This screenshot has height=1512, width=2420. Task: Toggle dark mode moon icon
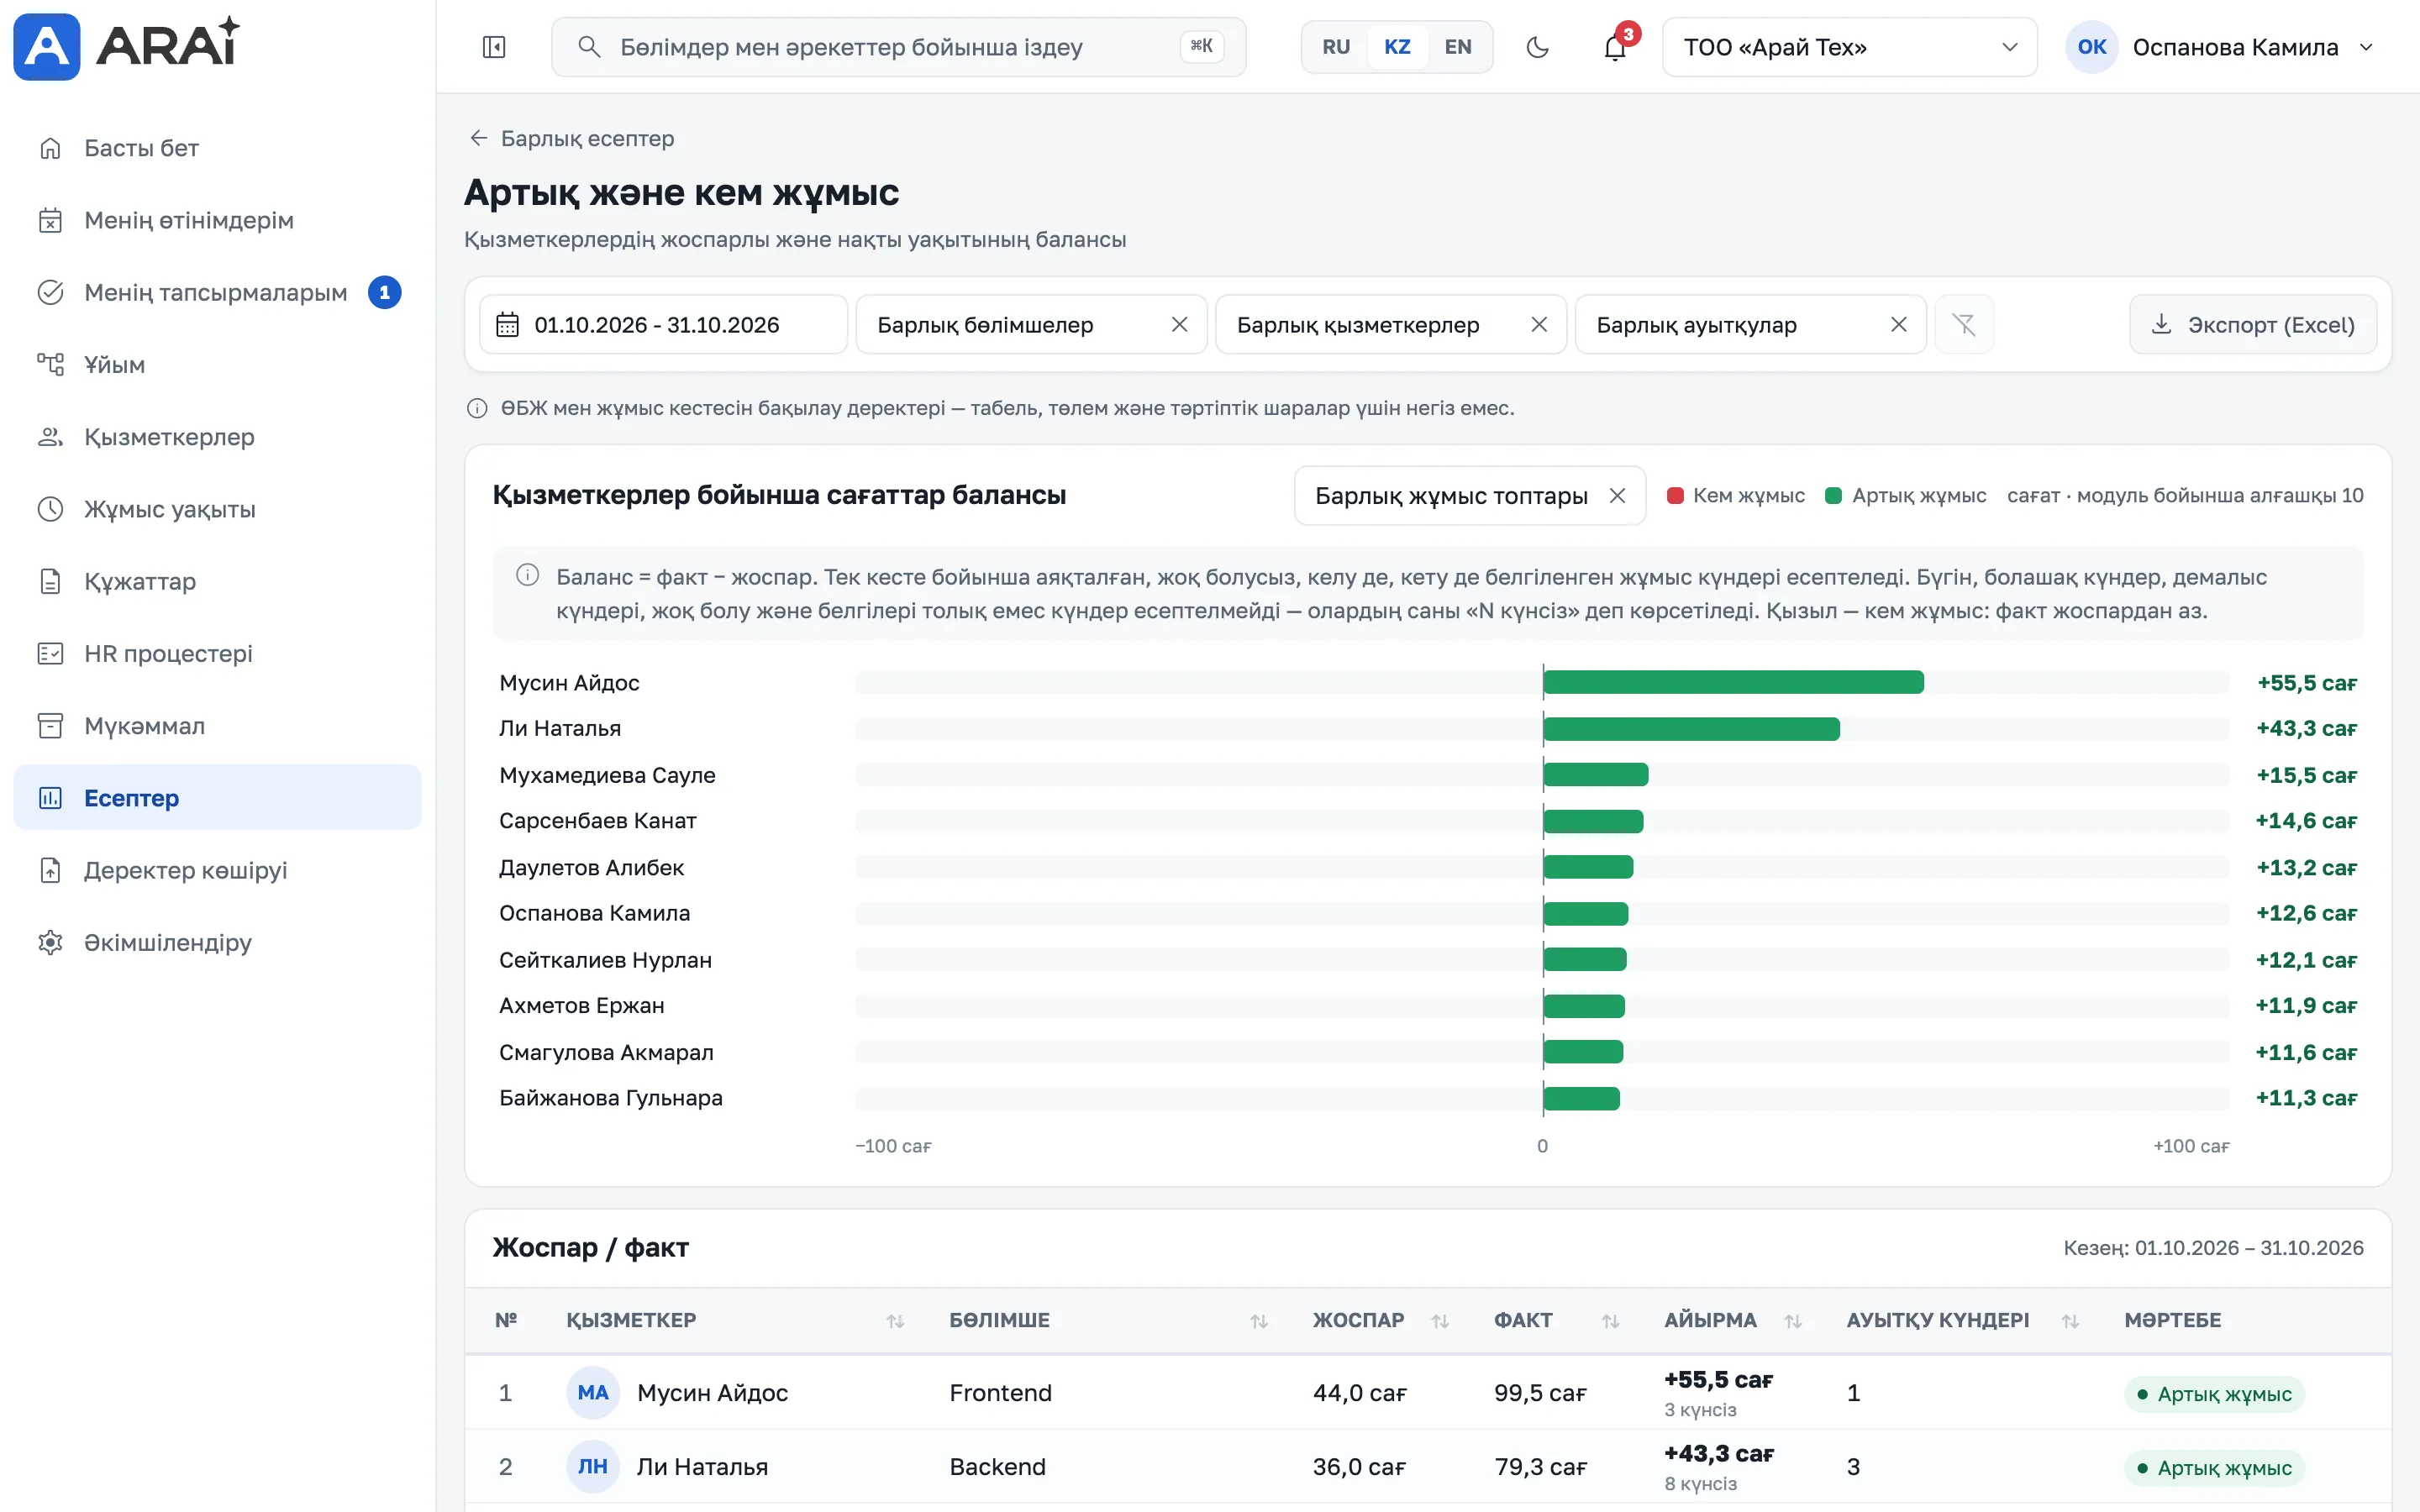point(1538,47)
